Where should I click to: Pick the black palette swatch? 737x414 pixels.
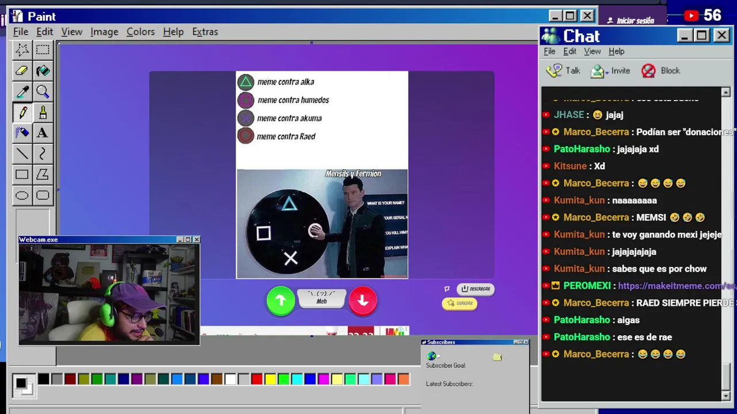click(44, 379)
